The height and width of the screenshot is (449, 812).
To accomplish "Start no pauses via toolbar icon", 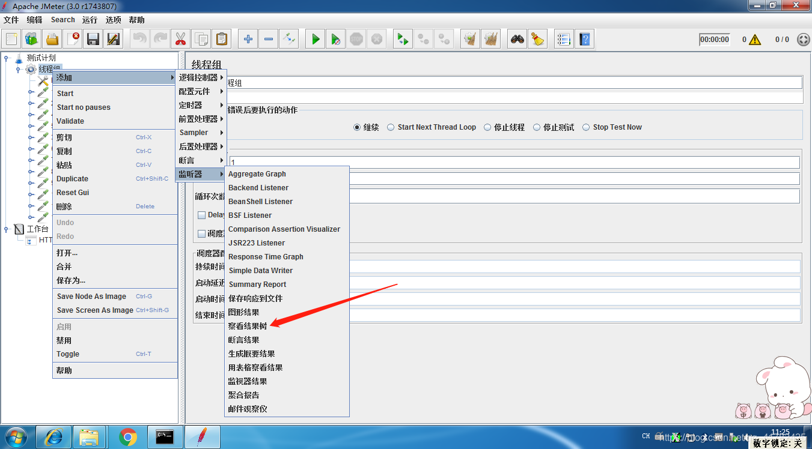I will (336, 40).
